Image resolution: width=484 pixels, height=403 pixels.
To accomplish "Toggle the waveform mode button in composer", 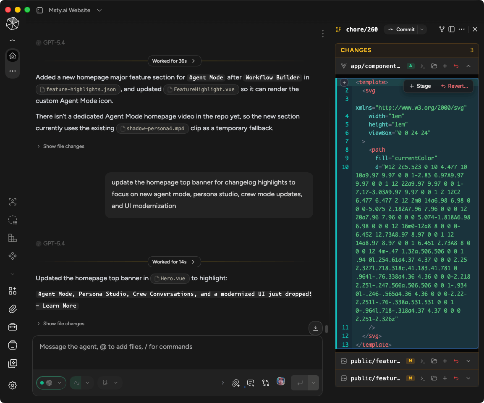I will 76,383.
